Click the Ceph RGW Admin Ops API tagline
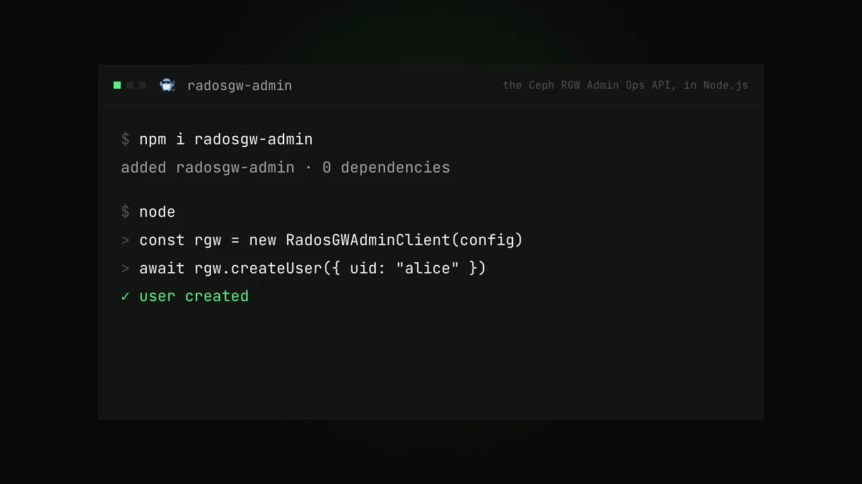The image size is (862, 484). coord(626,85)
